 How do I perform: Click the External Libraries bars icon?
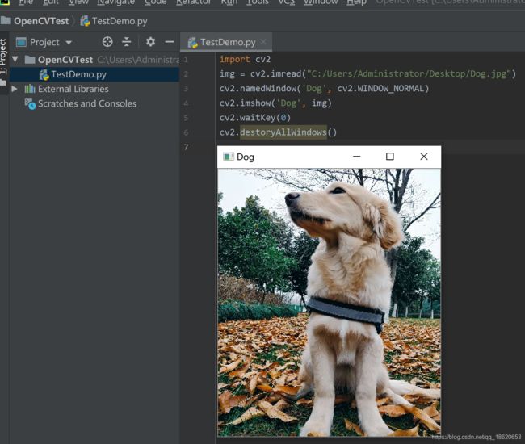pyautogui.click(x=30, y=89)
